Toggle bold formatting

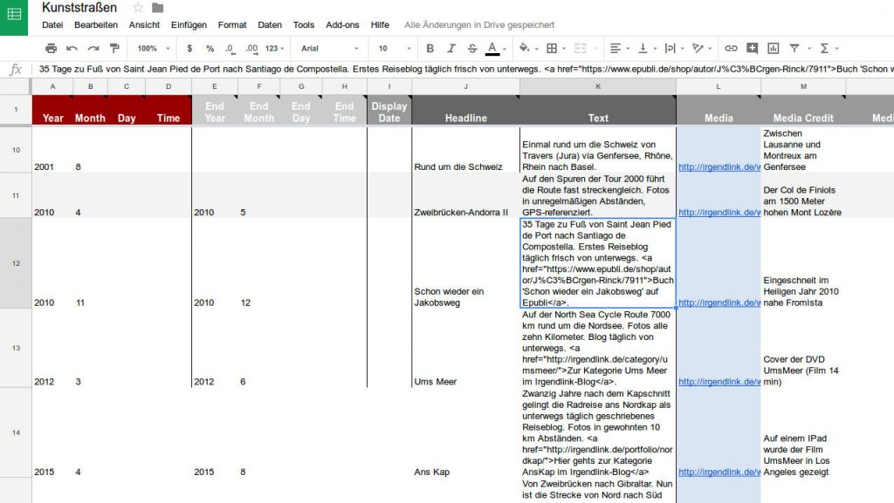(429, 48)
